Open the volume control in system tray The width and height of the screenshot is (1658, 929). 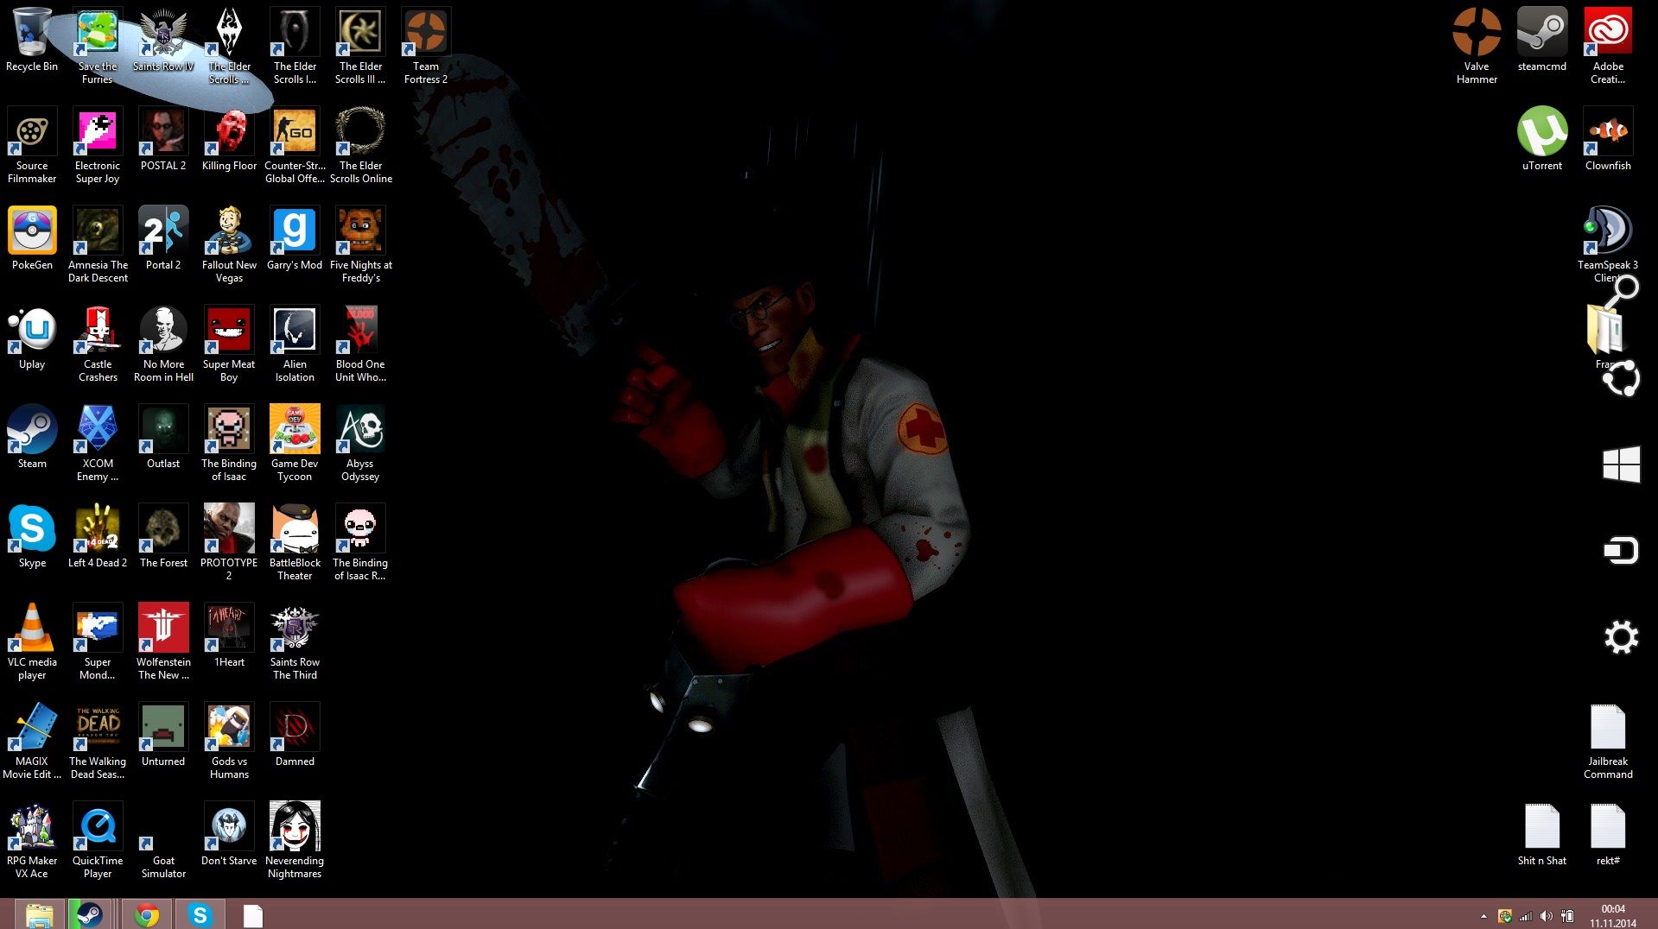coord(1547,916)
